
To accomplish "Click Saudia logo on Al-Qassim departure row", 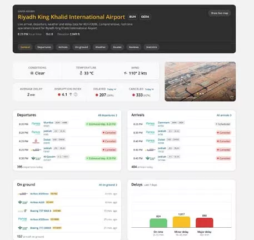I will [x=36, y=158].
